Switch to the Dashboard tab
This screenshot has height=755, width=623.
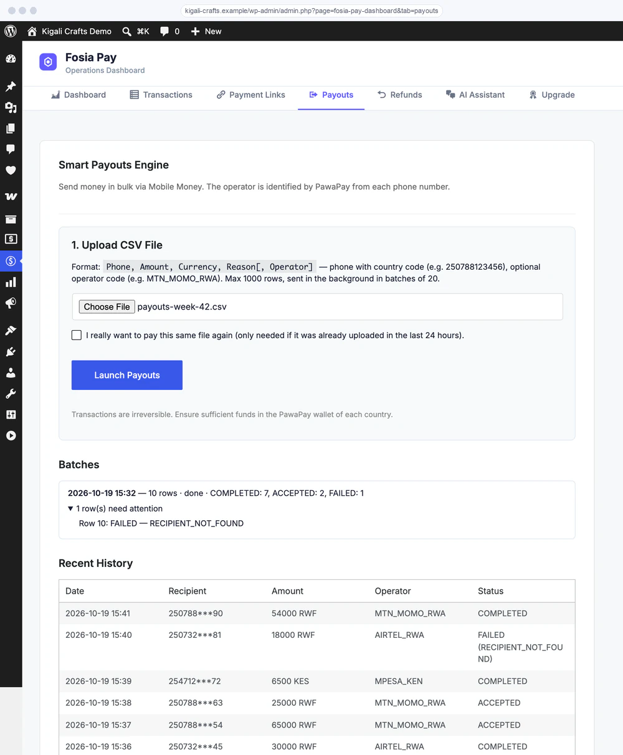coord(78,95)
